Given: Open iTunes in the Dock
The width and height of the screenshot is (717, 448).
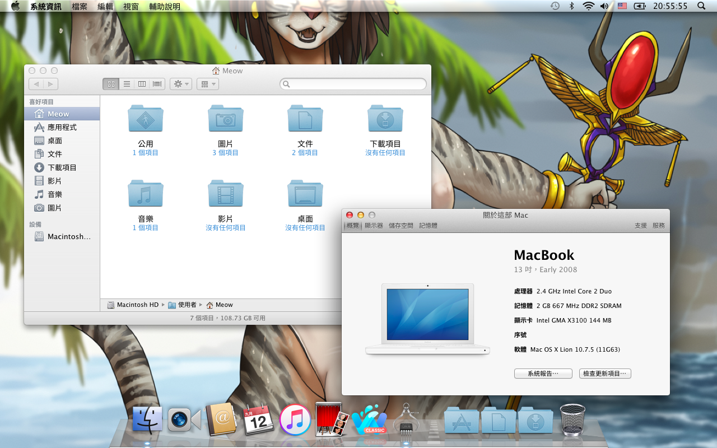Looking at the screenshot, I should pyautogui.click(x=295, y=420).
